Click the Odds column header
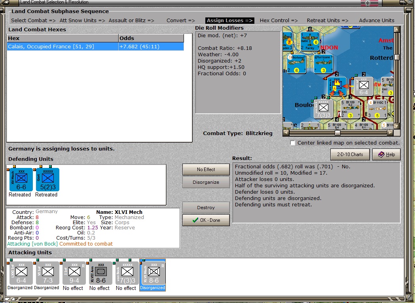The width and height of the screenshot is (415, 303). 151,38
